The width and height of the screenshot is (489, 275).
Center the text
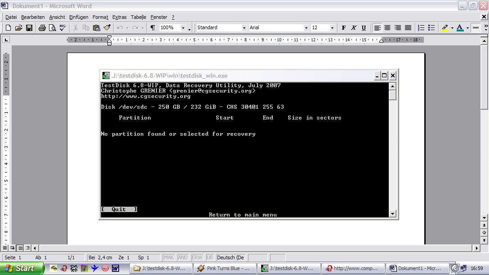(x=387, y=28)
